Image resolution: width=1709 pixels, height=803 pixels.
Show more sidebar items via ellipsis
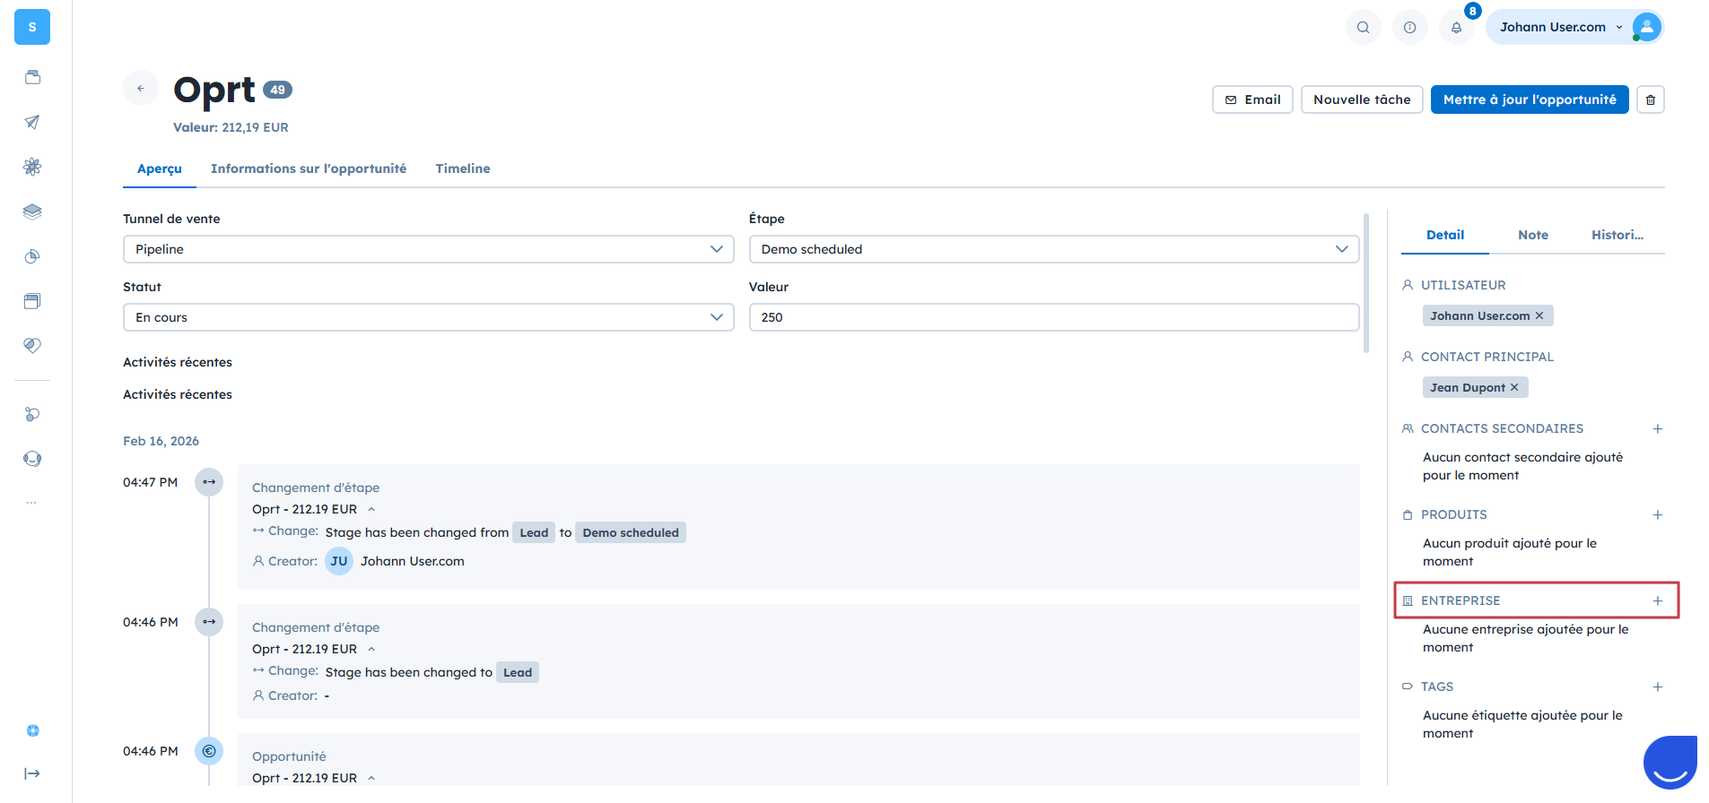pos(32,503)
